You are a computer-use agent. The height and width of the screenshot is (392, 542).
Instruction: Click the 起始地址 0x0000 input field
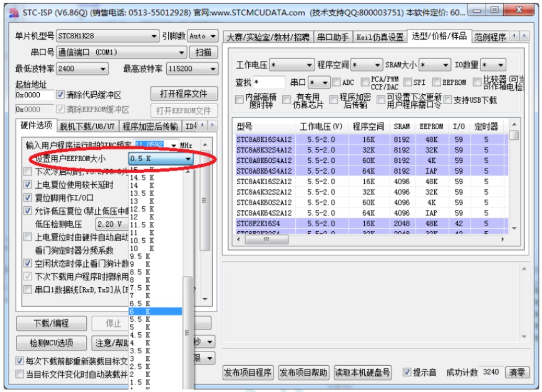(x=34, y=95)
